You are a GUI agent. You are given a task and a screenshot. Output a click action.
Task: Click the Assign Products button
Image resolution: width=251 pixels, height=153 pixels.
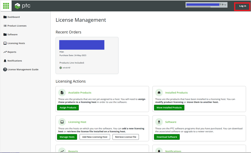[x=68, y=108]
